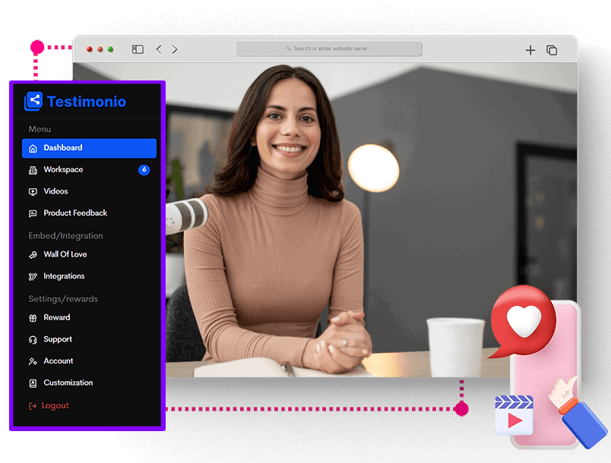Image resolution: width=611 pixels, height=463 pixels.
Task: Click the Wall Of Love icon
Action: pos(33,255)
